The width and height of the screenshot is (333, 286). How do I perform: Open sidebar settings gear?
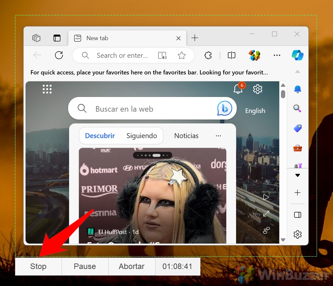point(298,234)
